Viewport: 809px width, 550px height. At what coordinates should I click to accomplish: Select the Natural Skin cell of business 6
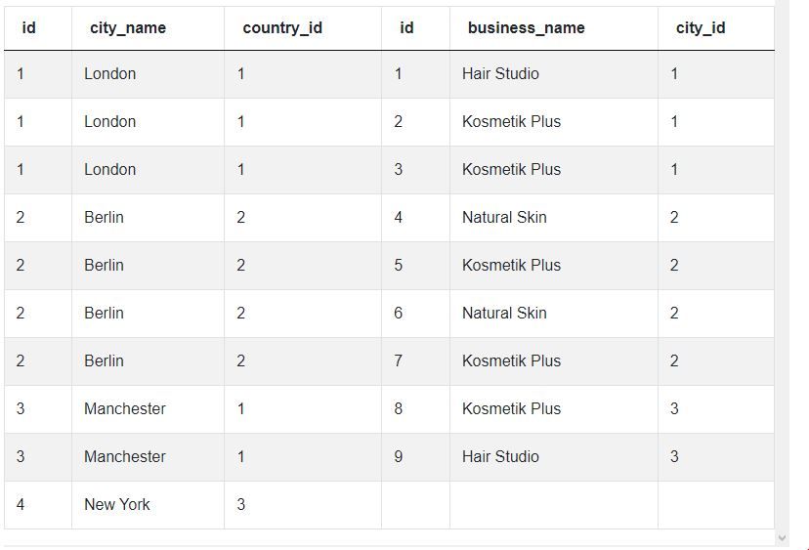point(504,314)
